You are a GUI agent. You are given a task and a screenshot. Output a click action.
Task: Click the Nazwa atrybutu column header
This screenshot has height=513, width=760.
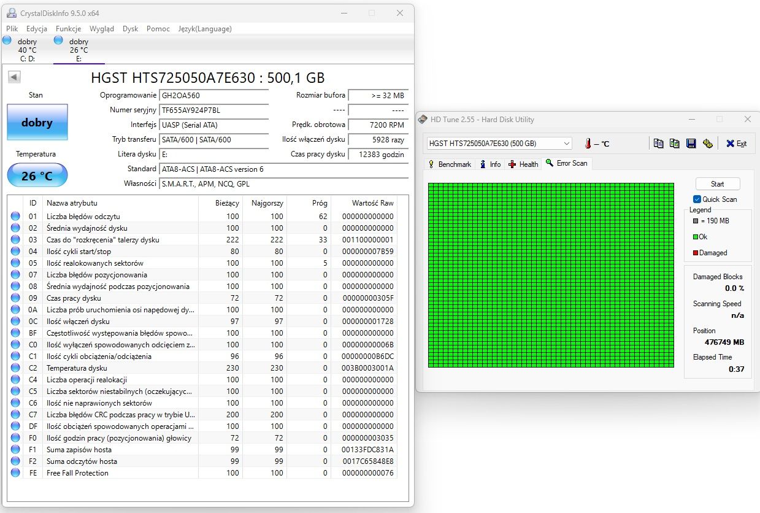click(x=120, y=203)
